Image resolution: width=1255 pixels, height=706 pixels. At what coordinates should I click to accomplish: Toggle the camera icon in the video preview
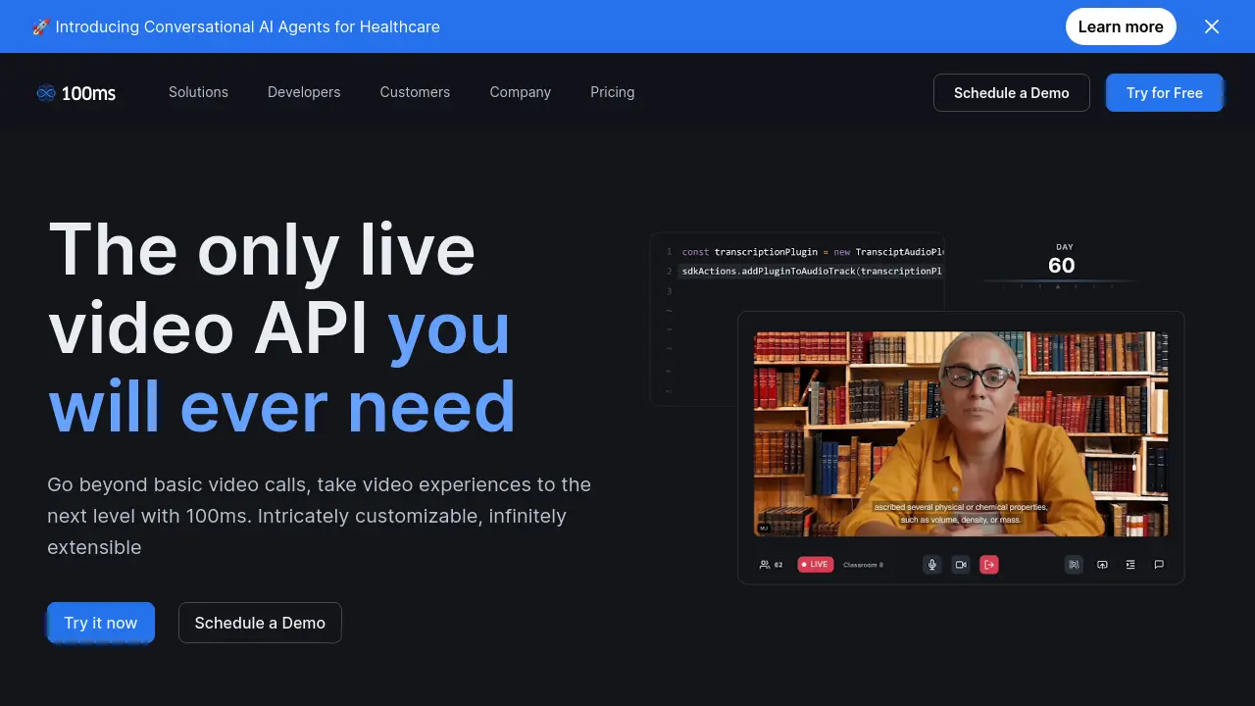click(961, 565)
